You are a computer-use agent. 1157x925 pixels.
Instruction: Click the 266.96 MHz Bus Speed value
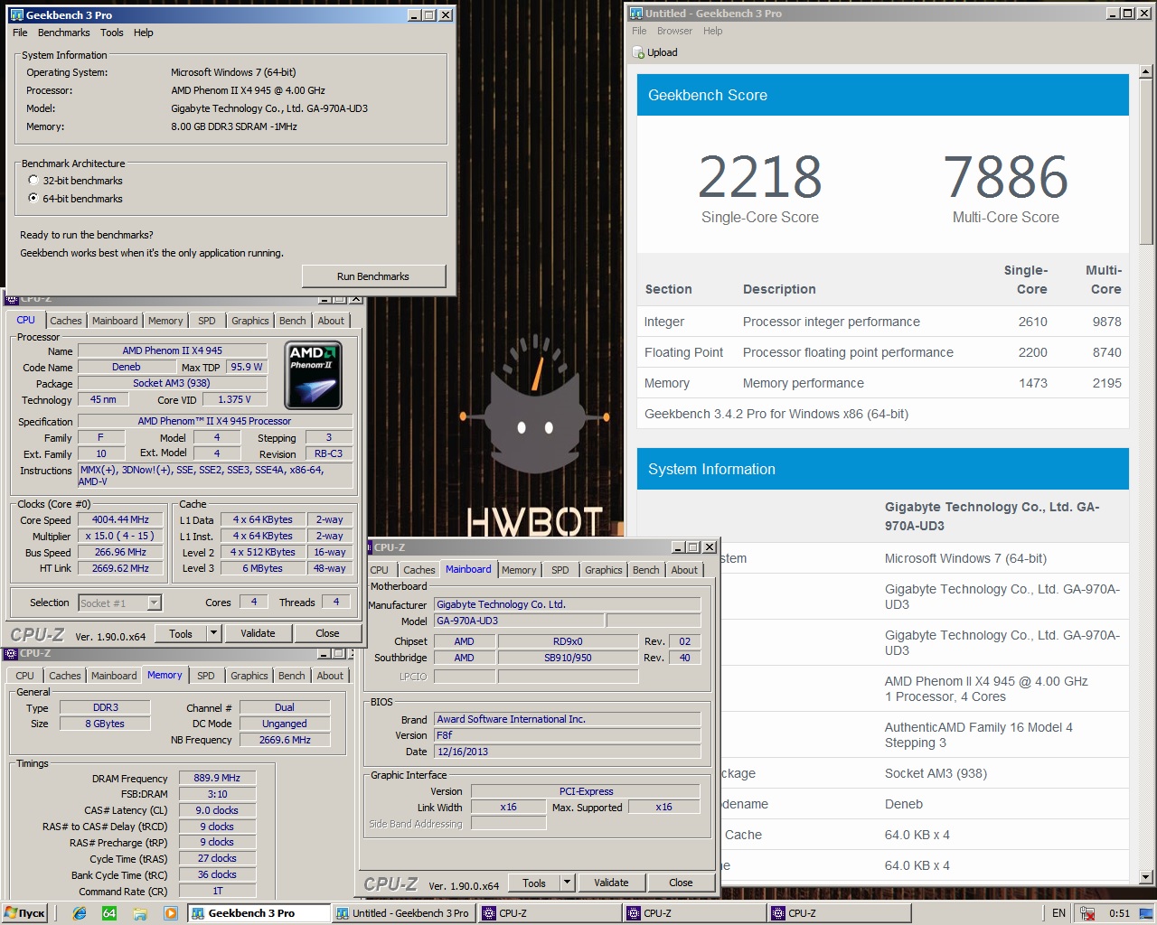point(120,552)
